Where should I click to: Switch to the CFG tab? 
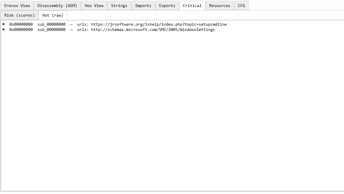pyautogui.click(x=241, y=6)
